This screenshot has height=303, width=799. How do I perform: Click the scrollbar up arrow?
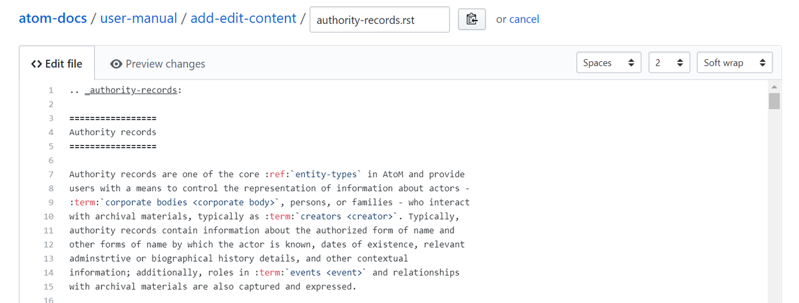pyautogui.click(x=774, y=87)
